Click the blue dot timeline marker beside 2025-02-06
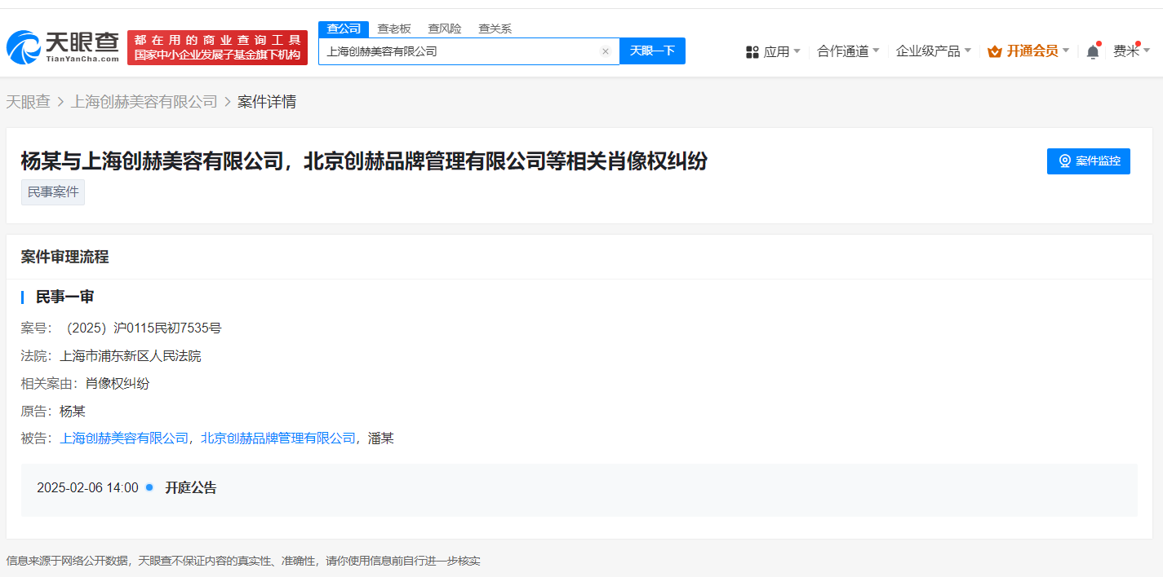Image resolution: width=1163 pixels, height=577 pixels. [148, 487]
